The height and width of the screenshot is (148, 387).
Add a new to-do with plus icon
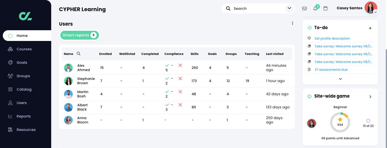coord(370,28)
